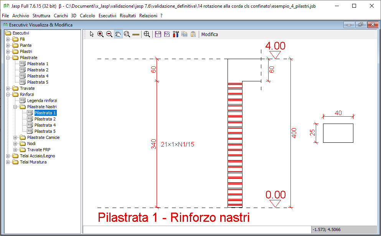
Task: Select Pilastrata 2 under Pilastrate Nastri
Action: 45,119
